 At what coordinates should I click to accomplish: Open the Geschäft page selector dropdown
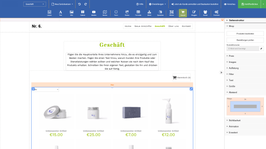pyautogui.click(x=34, y=4)
